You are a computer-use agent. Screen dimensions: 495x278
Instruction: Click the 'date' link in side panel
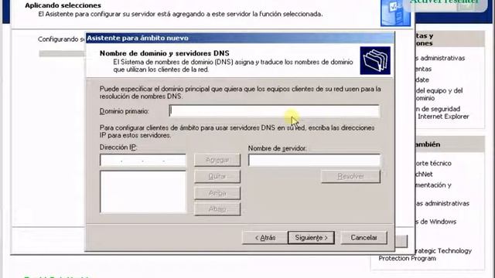coord(422,80)
